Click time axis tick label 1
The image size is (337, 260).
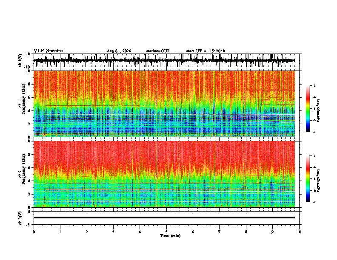(x=60, y=232)
